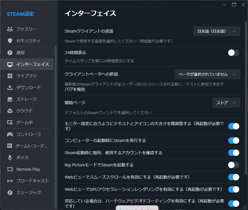The image size is (248, 210).
Task: Click the クラウド cloud icon
Action: pyautogui.click(x=10, y=111)
